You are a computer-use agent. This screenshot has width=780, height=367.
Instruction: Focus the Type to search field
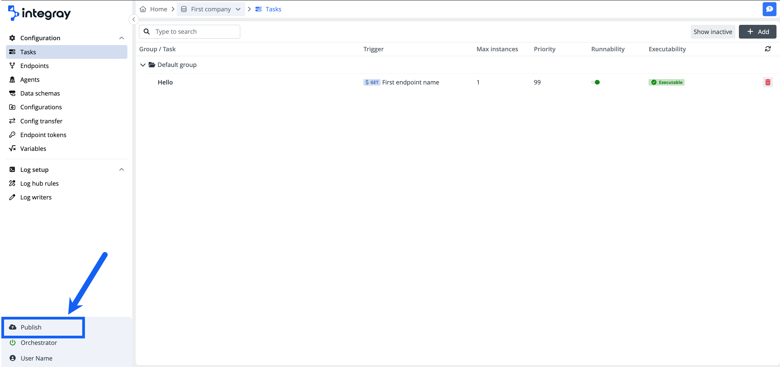(x=194, y=32)
